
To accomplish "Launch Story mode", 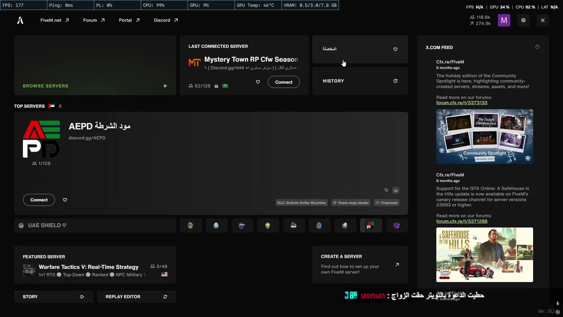I will coord(53,297).
